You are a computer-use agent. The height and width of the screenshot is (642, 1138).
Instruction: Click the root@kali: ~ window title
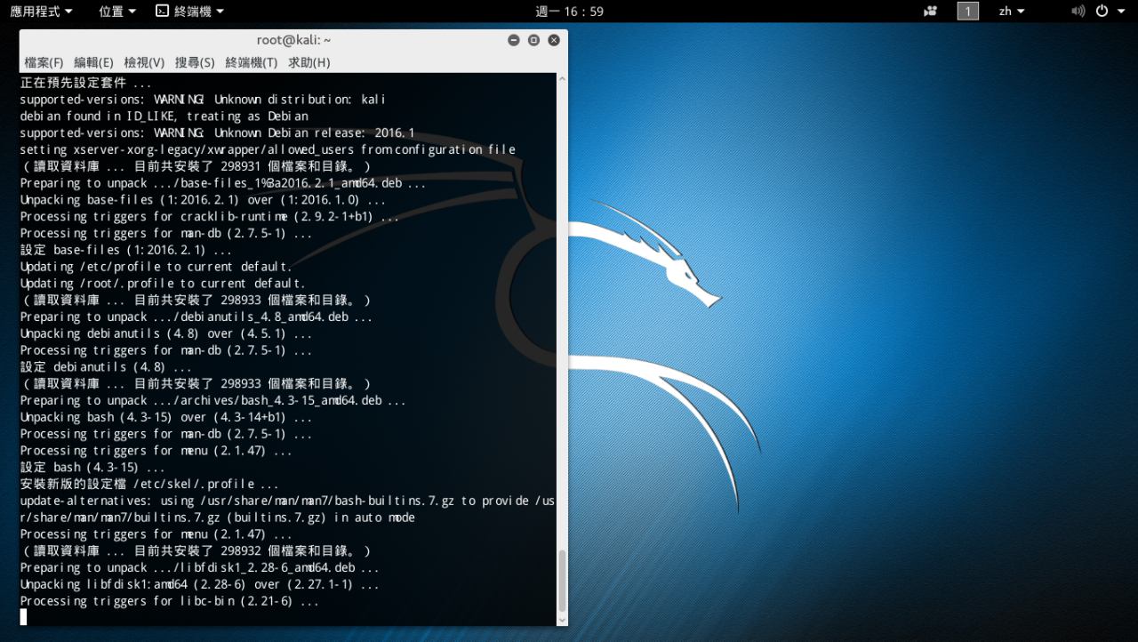(x=293, y=40)
